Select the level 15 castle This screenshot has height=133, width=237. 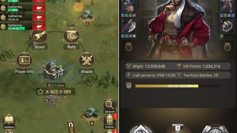54,70
